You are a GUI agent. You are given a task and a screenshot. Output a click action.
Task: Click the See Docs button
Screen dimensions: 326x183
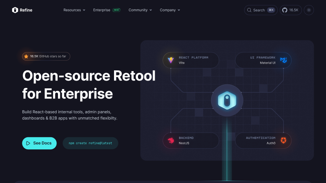click(x=39, y=143)
